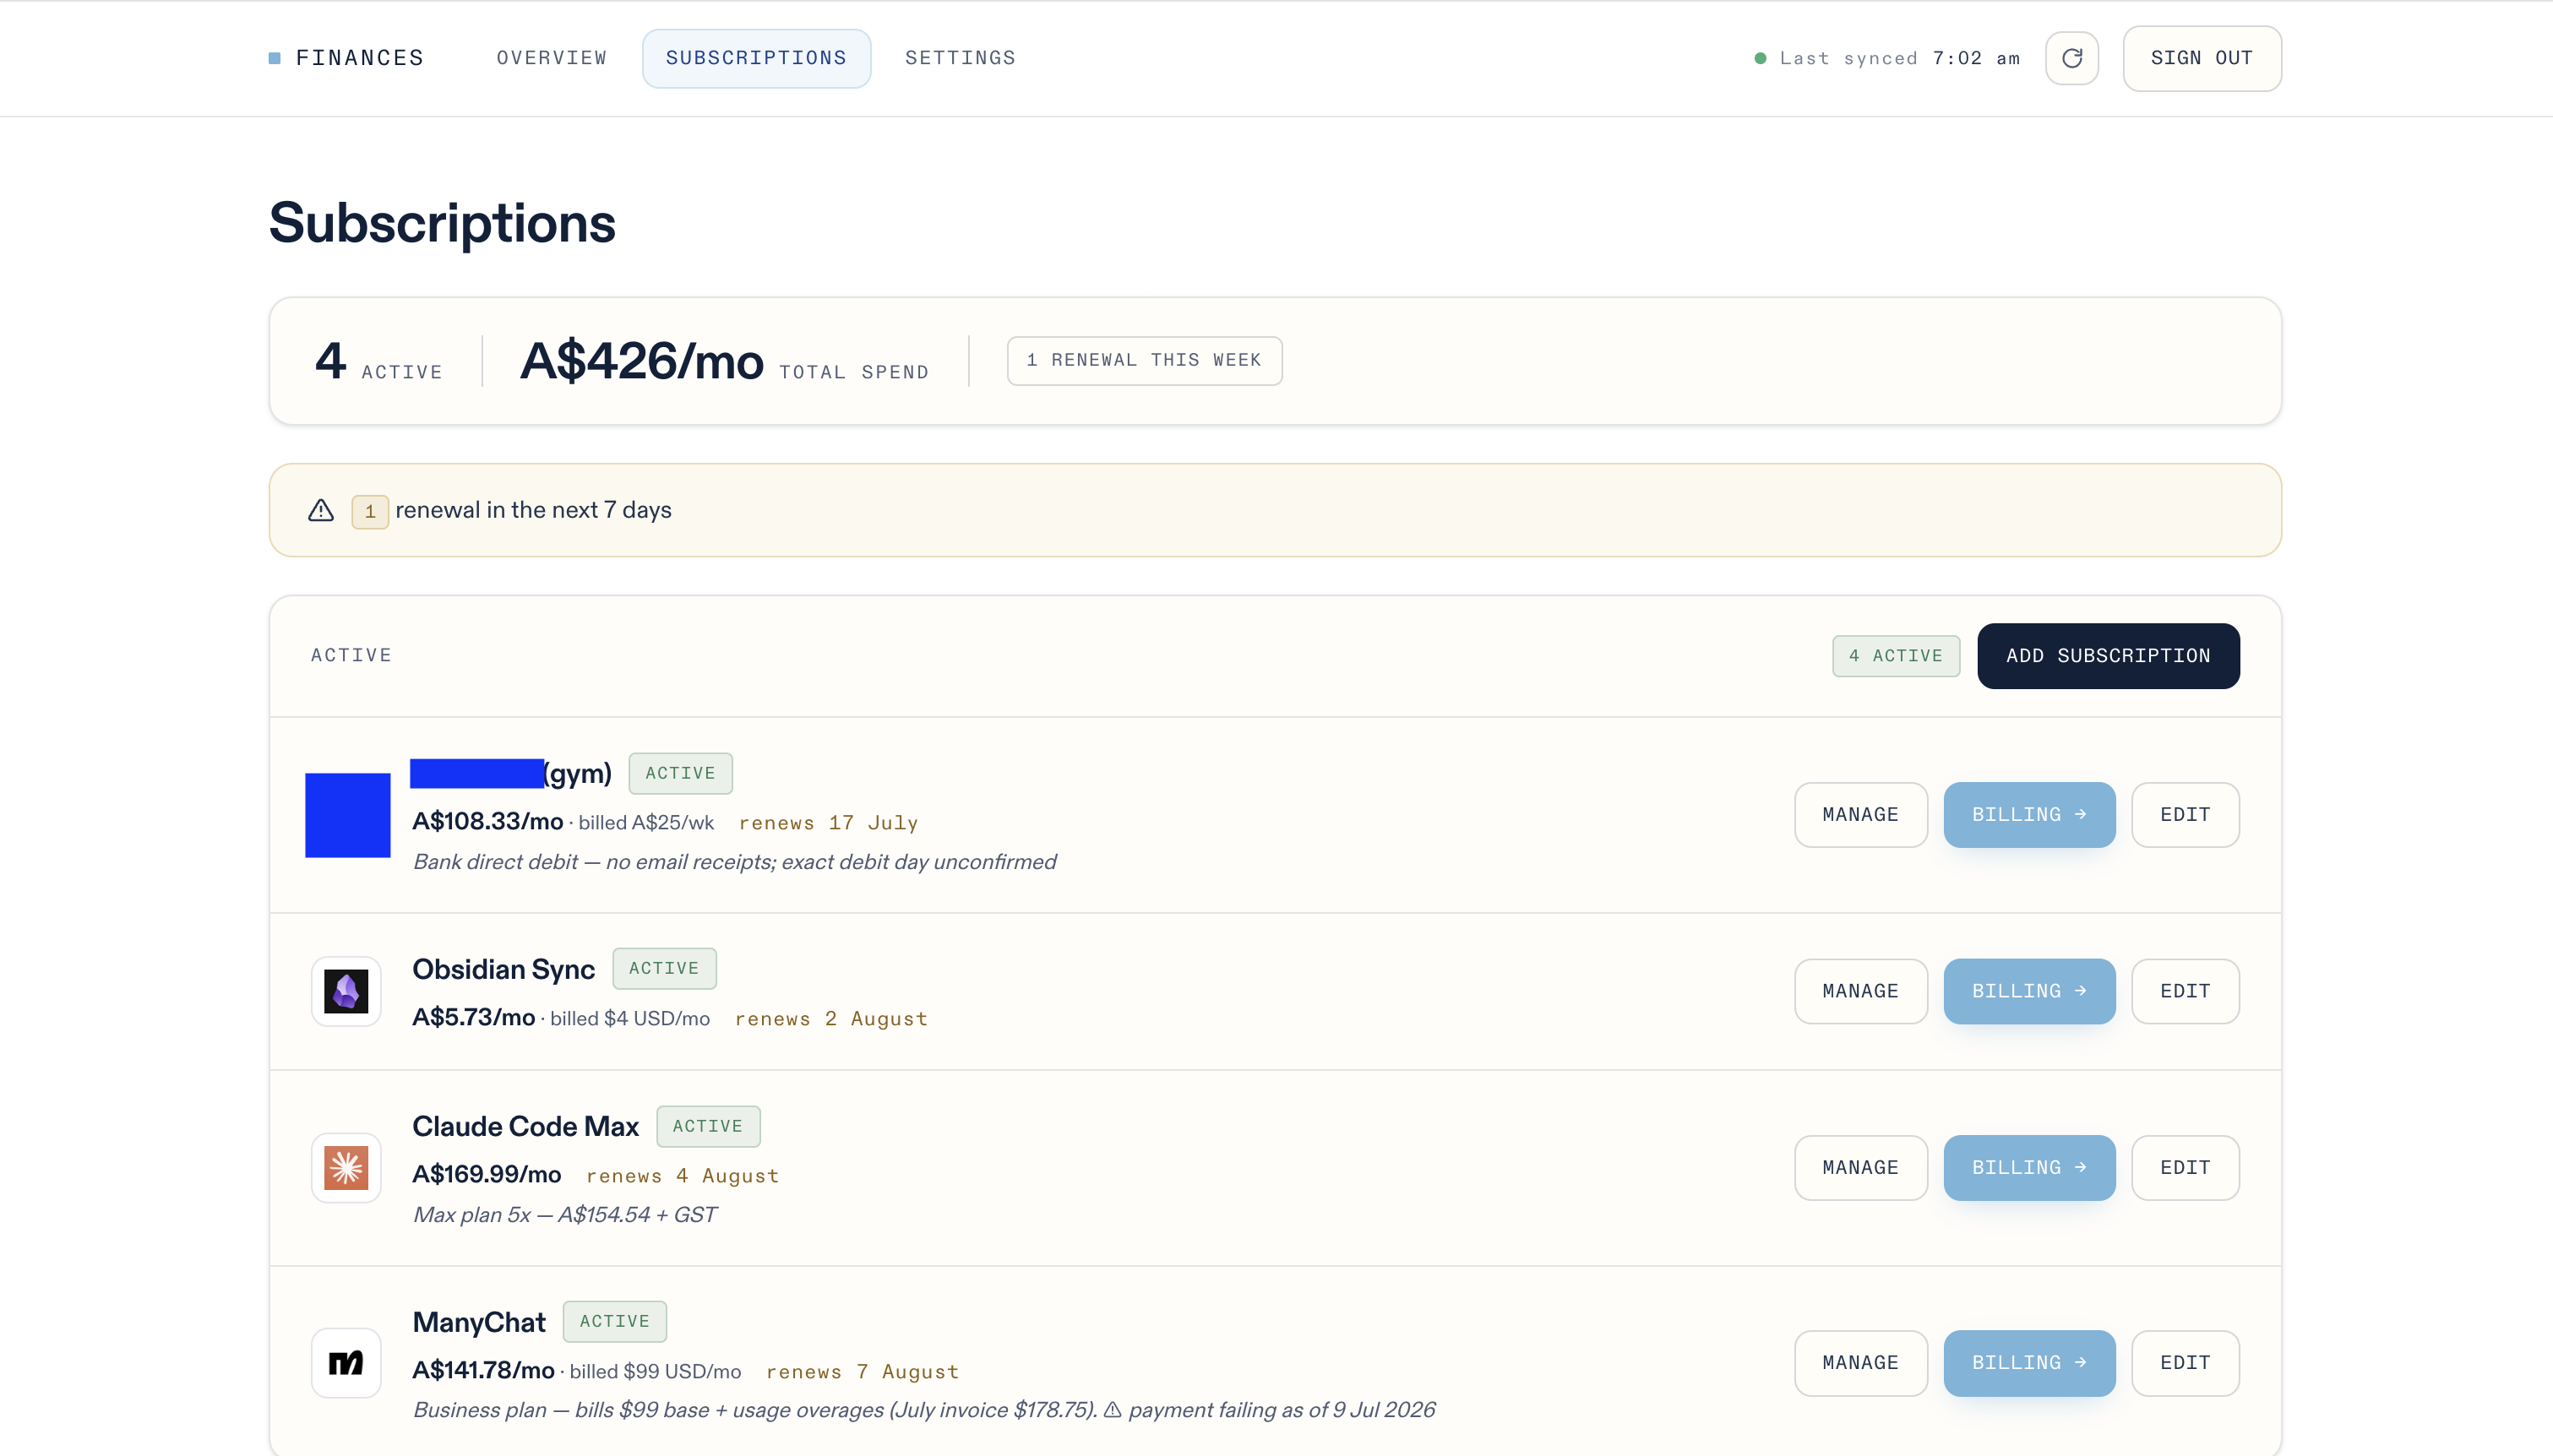The image size is (2553, 1456).
Task: Click the 'Obsidian Sync' name
Action: pos(503,969)
